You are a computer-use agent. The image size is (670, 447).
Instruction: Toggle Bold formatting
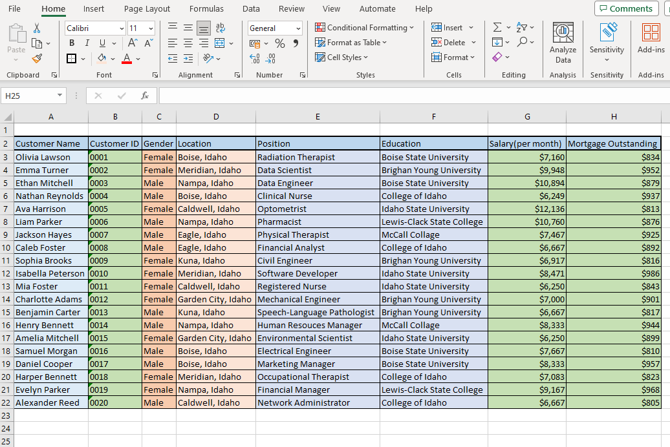[71, 43]
